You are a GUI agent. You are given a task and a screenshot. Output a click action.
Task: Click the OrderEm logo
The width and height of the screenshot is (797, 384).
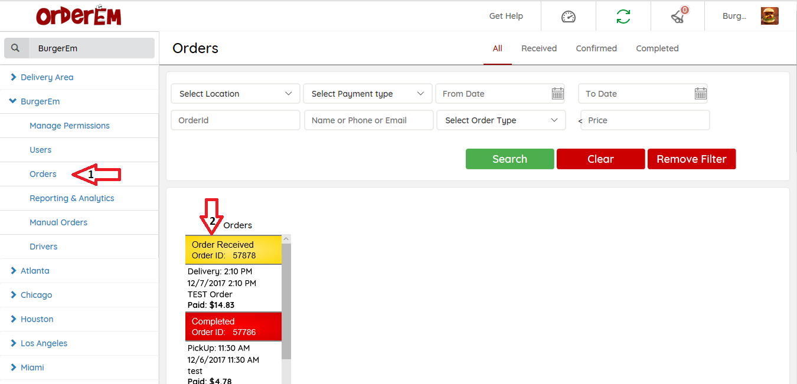coord(79,16)
